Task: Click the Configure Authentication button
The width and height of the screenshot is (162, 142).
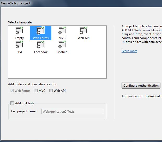Action: point(141,86)
